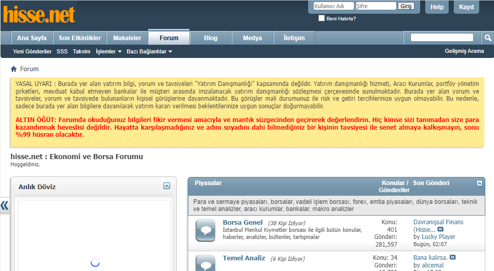494x271 pixels.
Task: Click the Konular / Gönderiler column header
Action: click(394, 187)
